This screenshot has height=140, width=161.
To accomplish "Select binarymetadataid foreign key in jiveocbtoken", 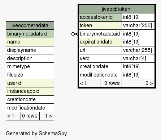I will click(100, 34).
